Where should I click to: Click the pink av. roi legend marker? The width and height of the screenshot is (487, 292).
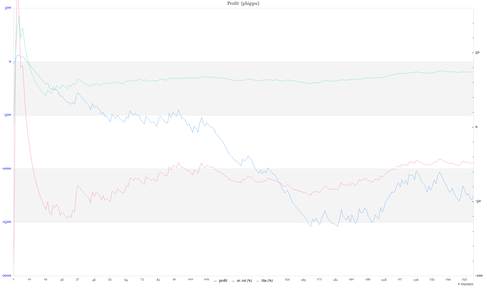[x=233, y=281]
